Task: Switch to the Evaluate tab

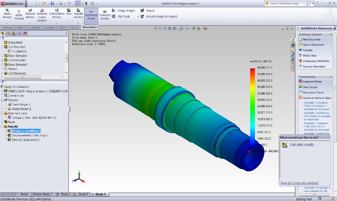Action: (x=34, y=27)
